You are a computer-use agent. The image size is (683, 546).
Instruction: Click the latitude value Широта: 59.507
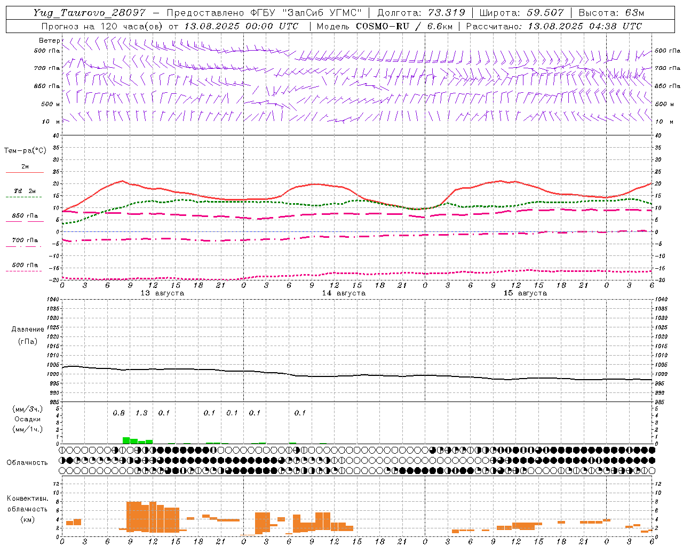[522, 13]
